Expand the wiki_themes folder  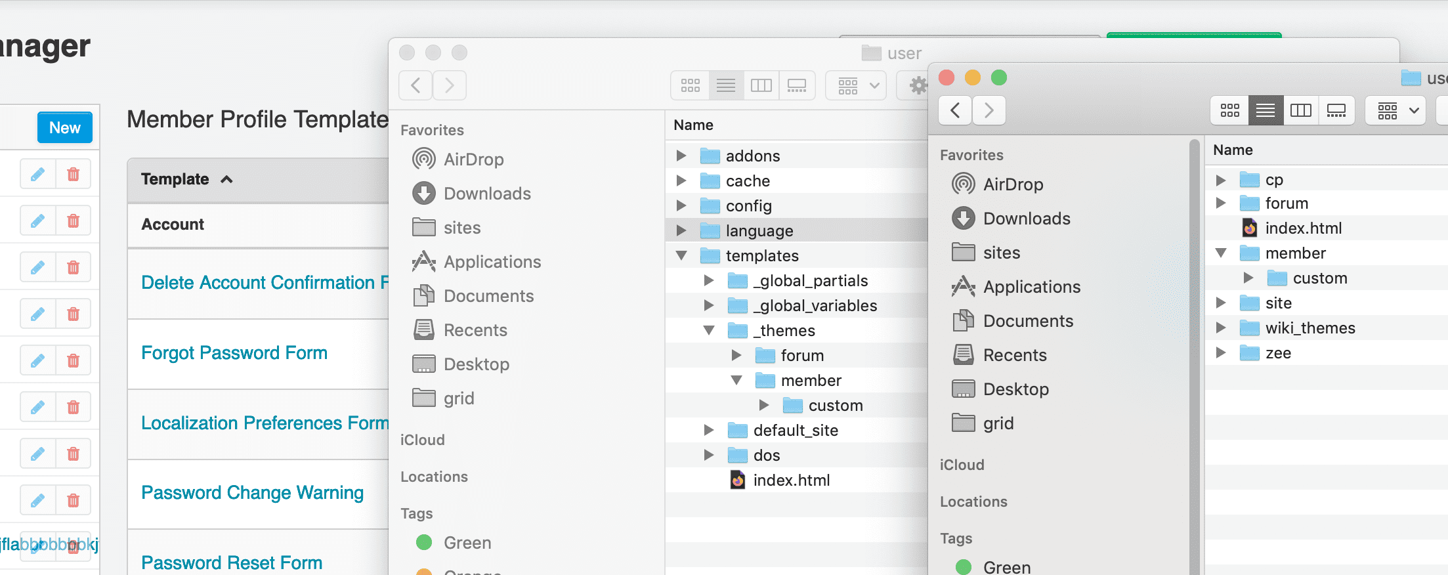(x=1221, y=328)
